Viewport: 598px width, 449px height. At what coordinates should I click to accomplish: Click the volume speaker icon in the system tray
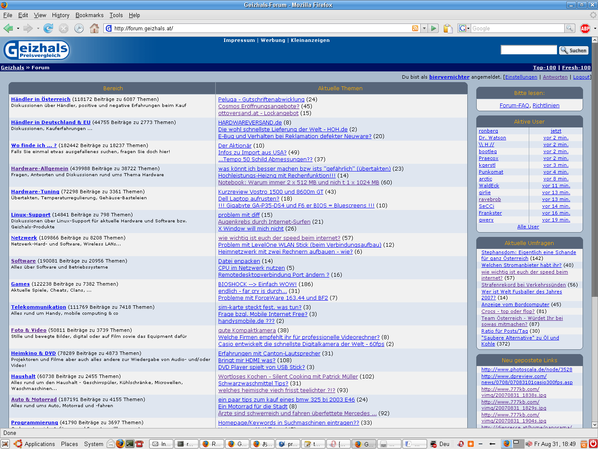pos(528,444)
